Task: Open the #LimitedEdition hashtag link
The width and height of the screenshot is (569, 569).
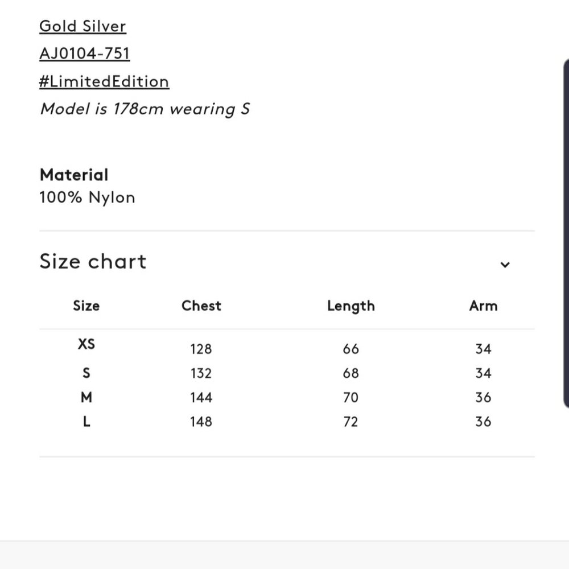Action: tap(104, 81)
